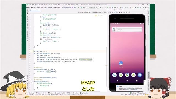176x99 pixels.
Task: Click the emulator power button icon
Action: coord(108,13)
